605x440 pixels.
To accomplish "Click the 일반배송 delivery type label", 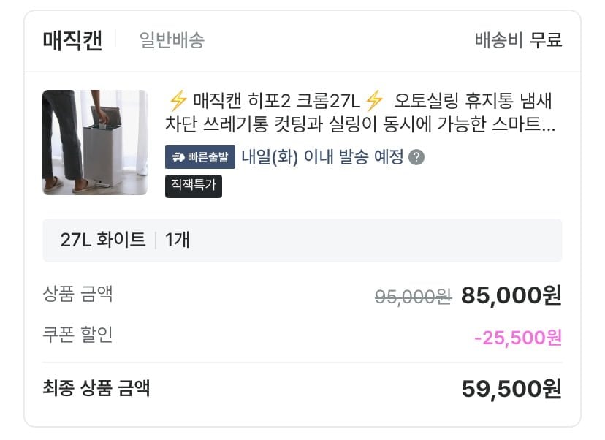I will click(172, 40).
